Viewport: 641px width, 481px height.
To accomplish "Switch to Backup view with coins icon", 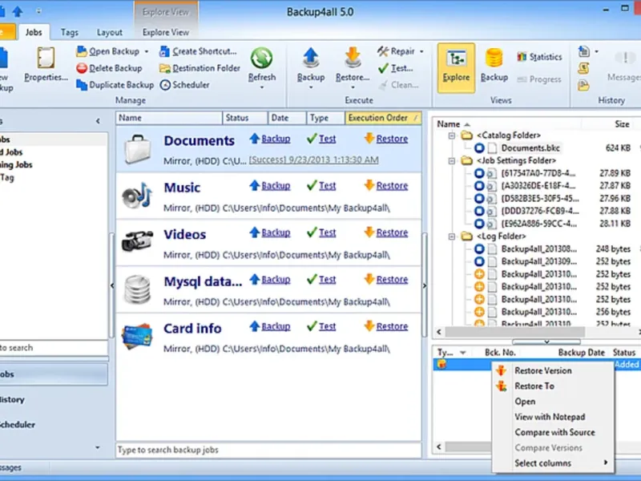I will click(494, 66).
